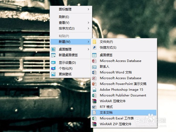Create a new 联系人 item
Image resolution: width=176 pixels, height=132 pixels.
(124, 67)
